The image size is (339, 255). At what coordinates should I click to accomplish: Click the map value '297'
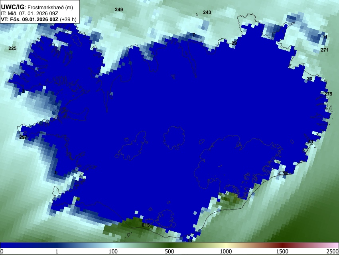tap(23, 137)
